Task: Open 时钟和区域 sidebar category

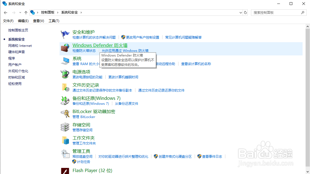Action: pos(17,77)
